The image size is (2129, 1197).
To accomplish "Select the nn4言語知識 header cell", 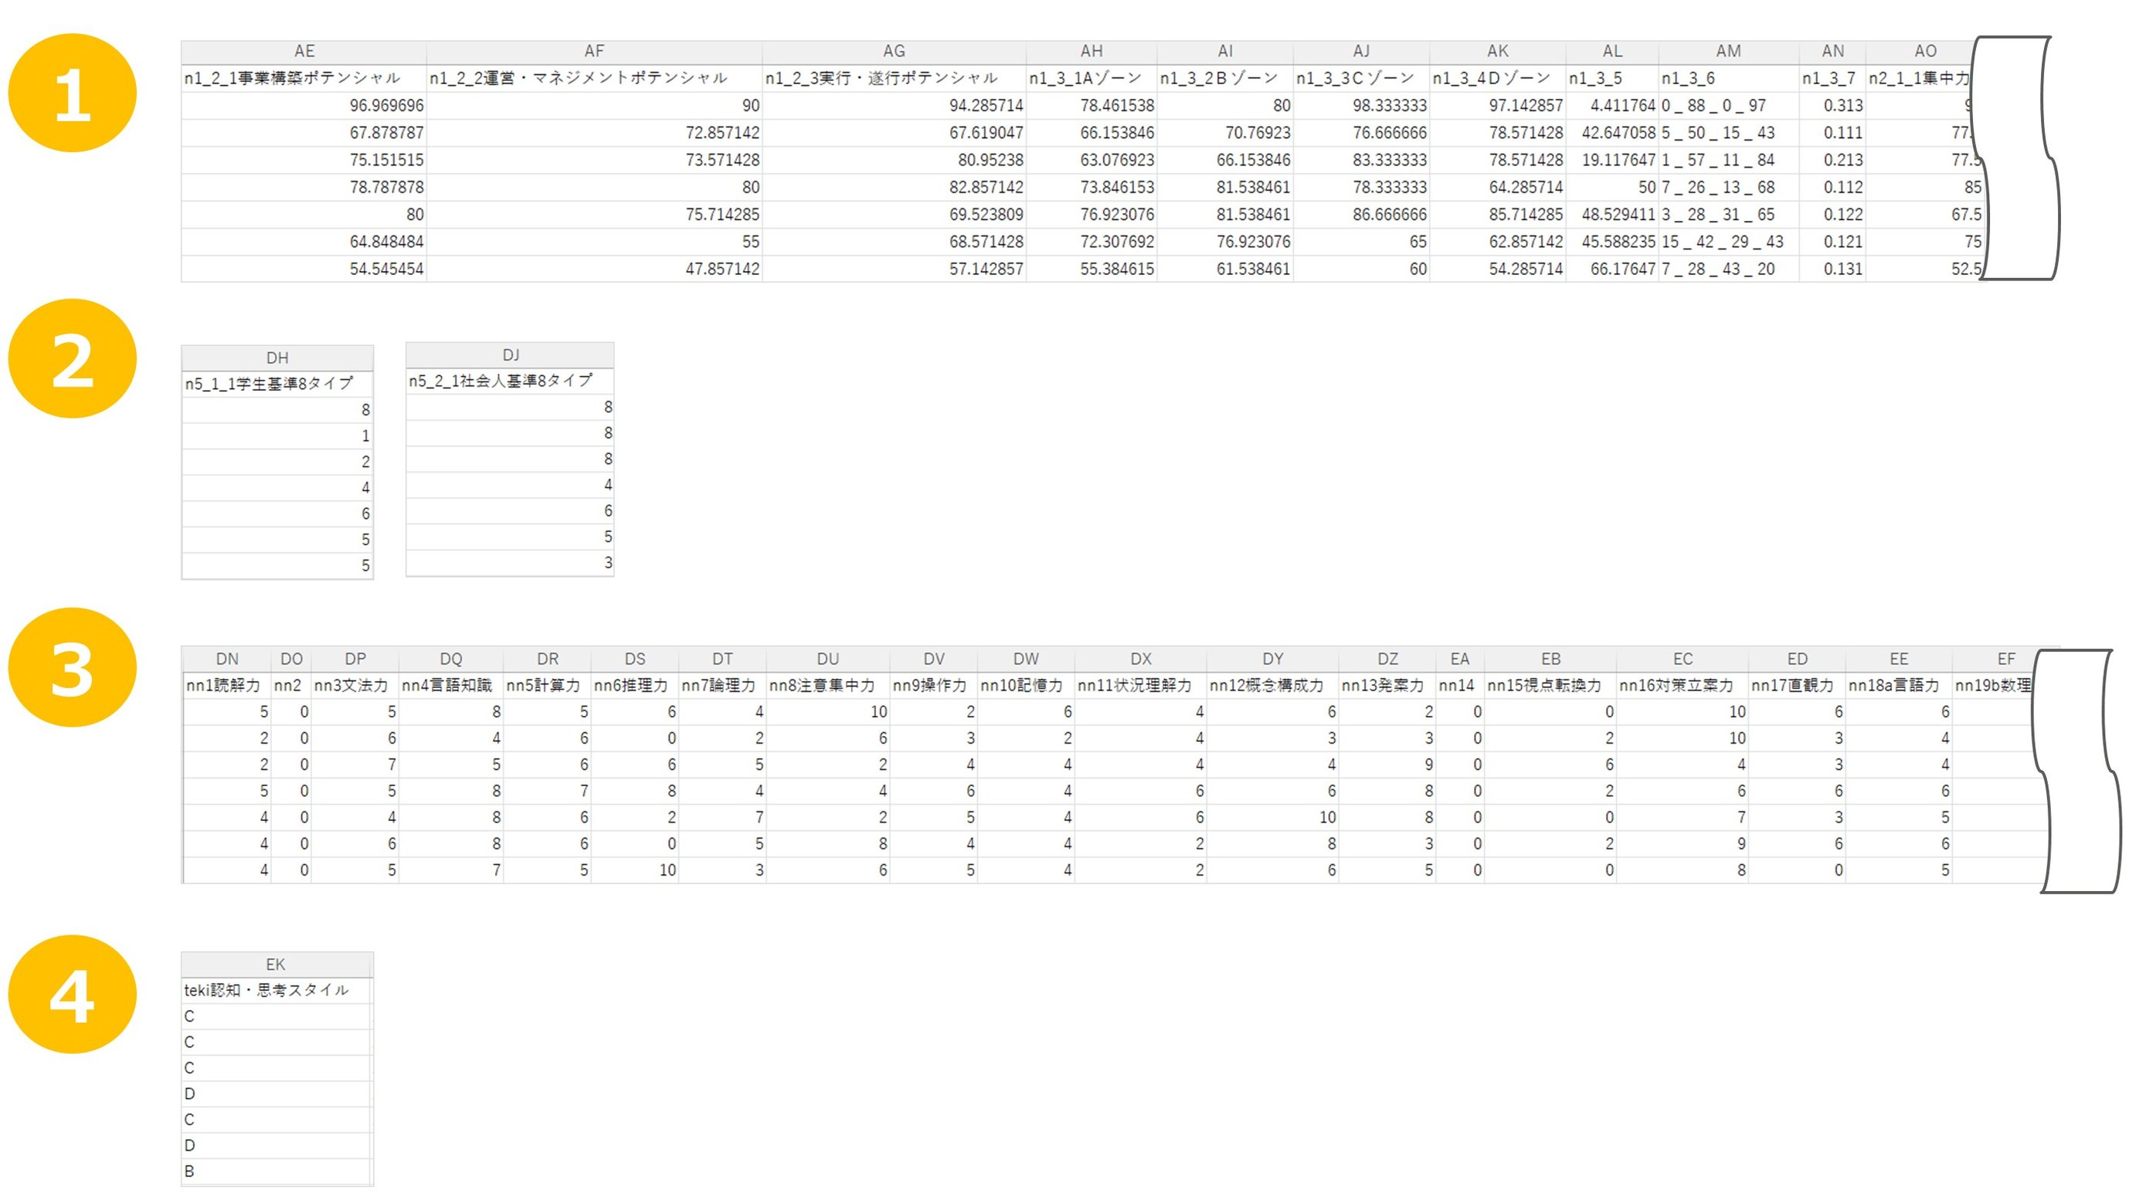I will [x=451, y=686].
